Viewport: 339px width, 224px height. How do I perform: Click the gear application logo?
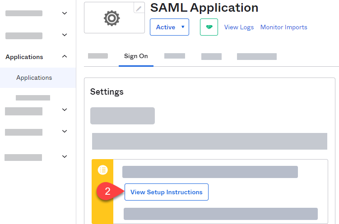click(112, 18)
